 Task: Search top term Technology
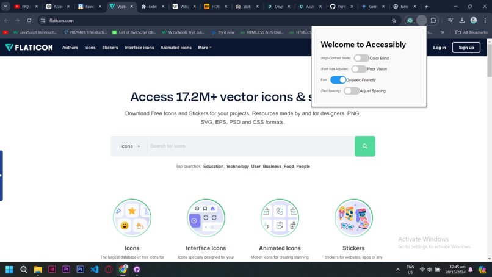pyautogui.click(x=237, y=167)
